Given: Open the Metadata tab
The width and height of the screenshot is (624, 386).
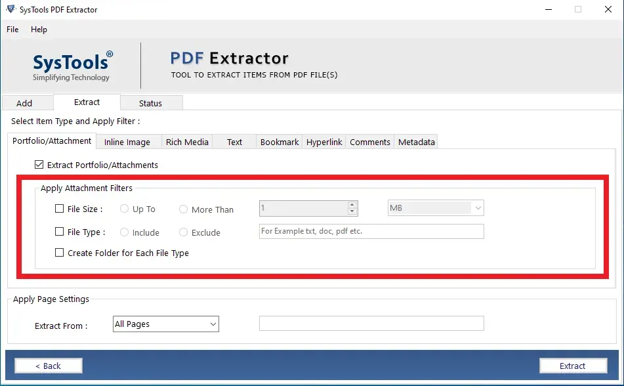Looking at the screenshot, I should click(x=416, y=142).
